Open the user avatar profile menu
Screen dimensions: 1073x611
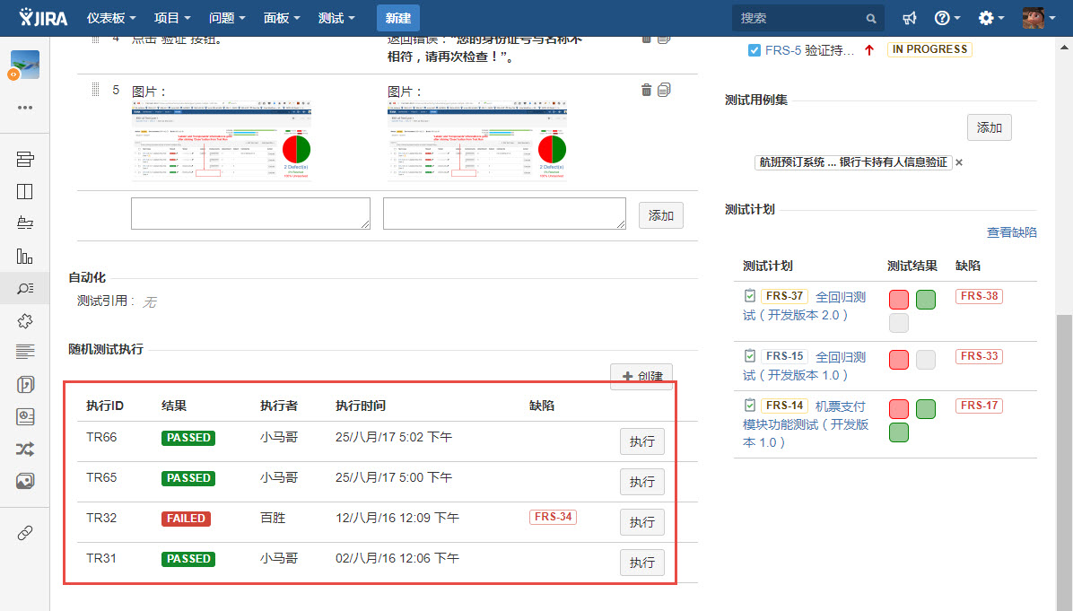(1038, 19)
